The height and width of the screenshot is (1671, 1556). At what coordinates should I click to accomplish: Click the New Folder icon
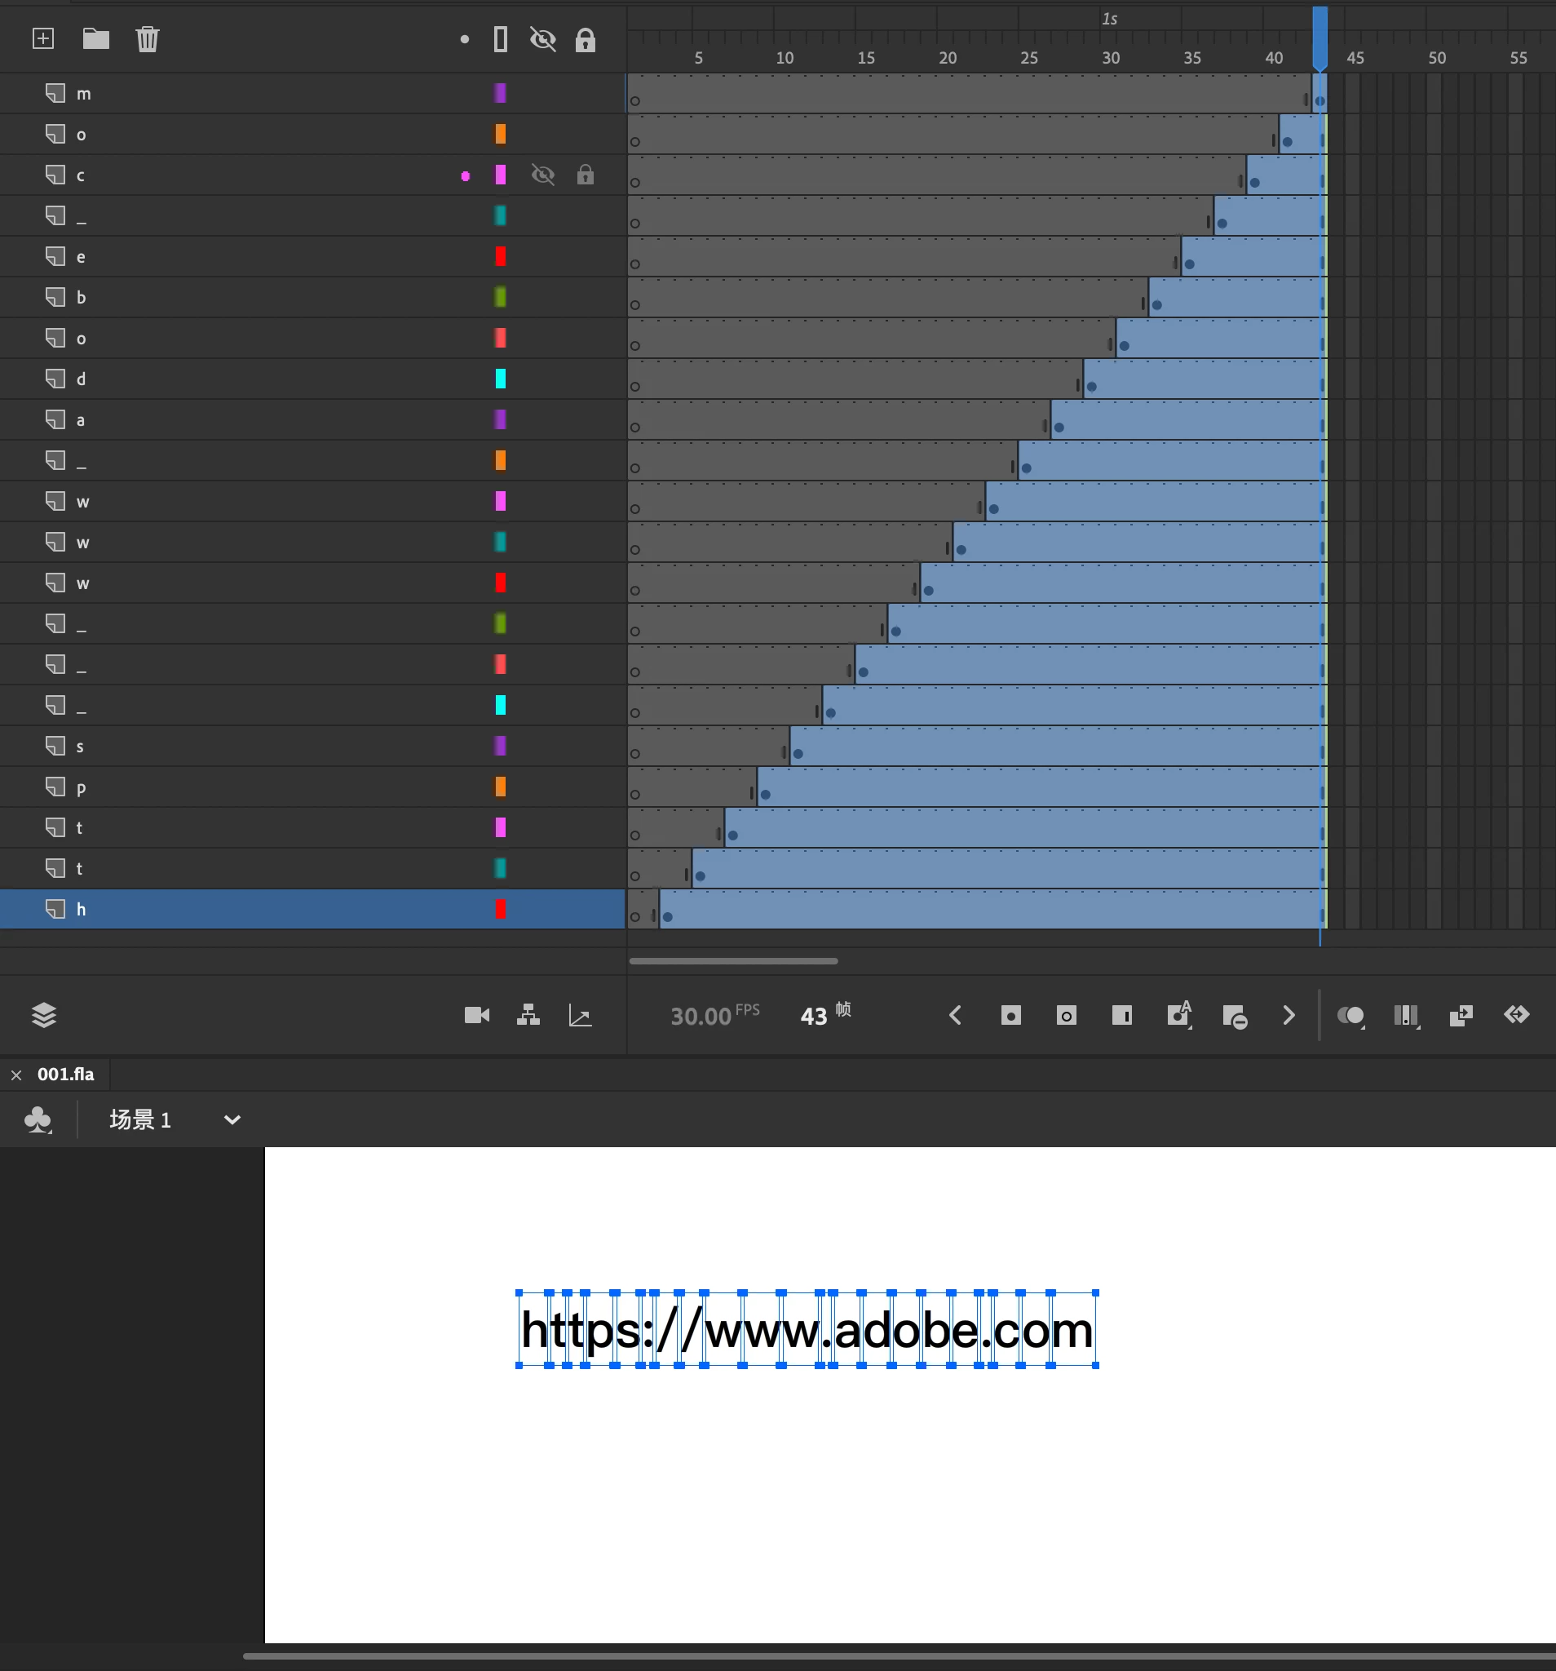pyautogui.click(x=95, y=38)
